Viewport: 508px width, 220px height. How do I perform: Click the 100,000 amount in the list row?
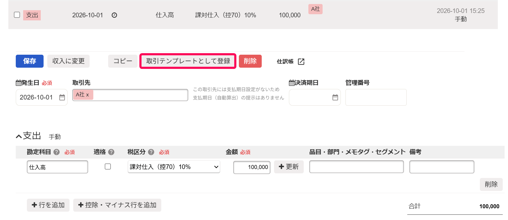[290, 15]
